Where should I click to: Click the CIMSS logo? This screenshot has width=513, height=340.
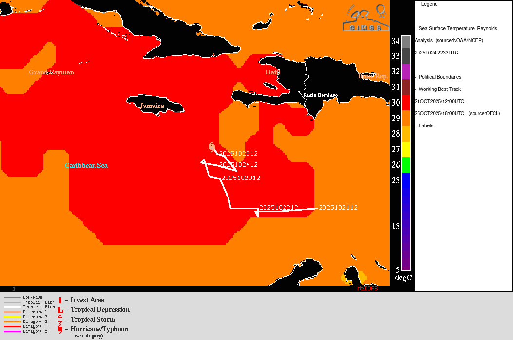[365, 18]
